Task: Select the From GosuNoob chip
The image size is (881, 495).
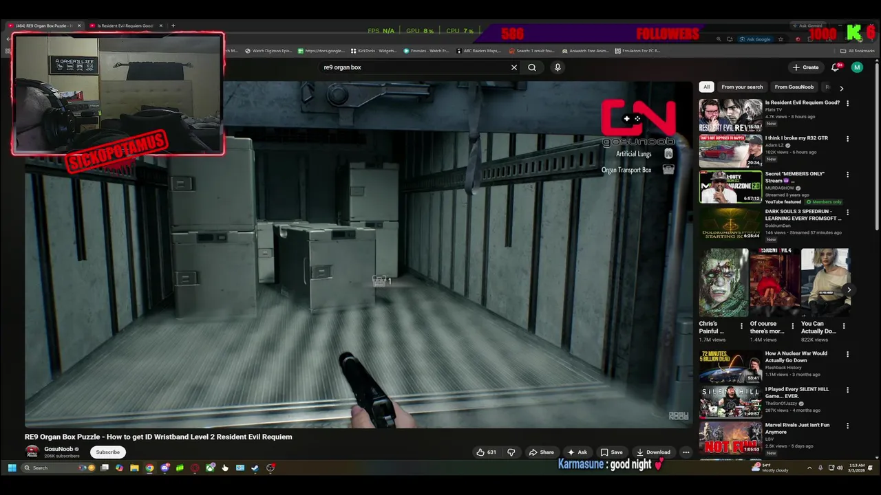Action: coord(794,87)
